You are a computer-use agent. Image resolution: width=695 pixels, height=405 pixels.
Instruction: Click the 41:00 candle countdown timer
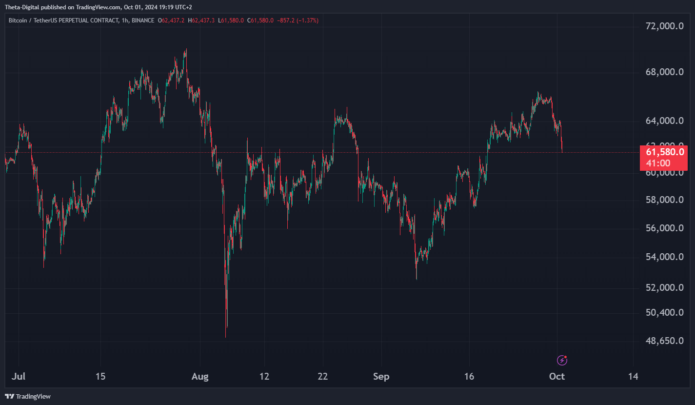tap(658, 163)
